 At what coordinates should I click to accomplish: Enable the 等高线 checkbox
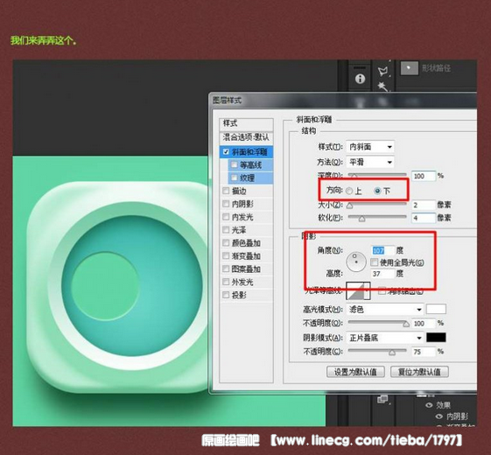(234, 164)
